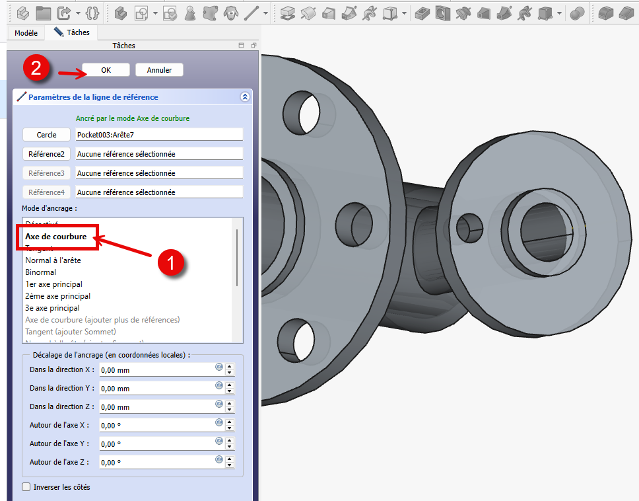Click the Boolean operation spheres icon

click(577, 13)
